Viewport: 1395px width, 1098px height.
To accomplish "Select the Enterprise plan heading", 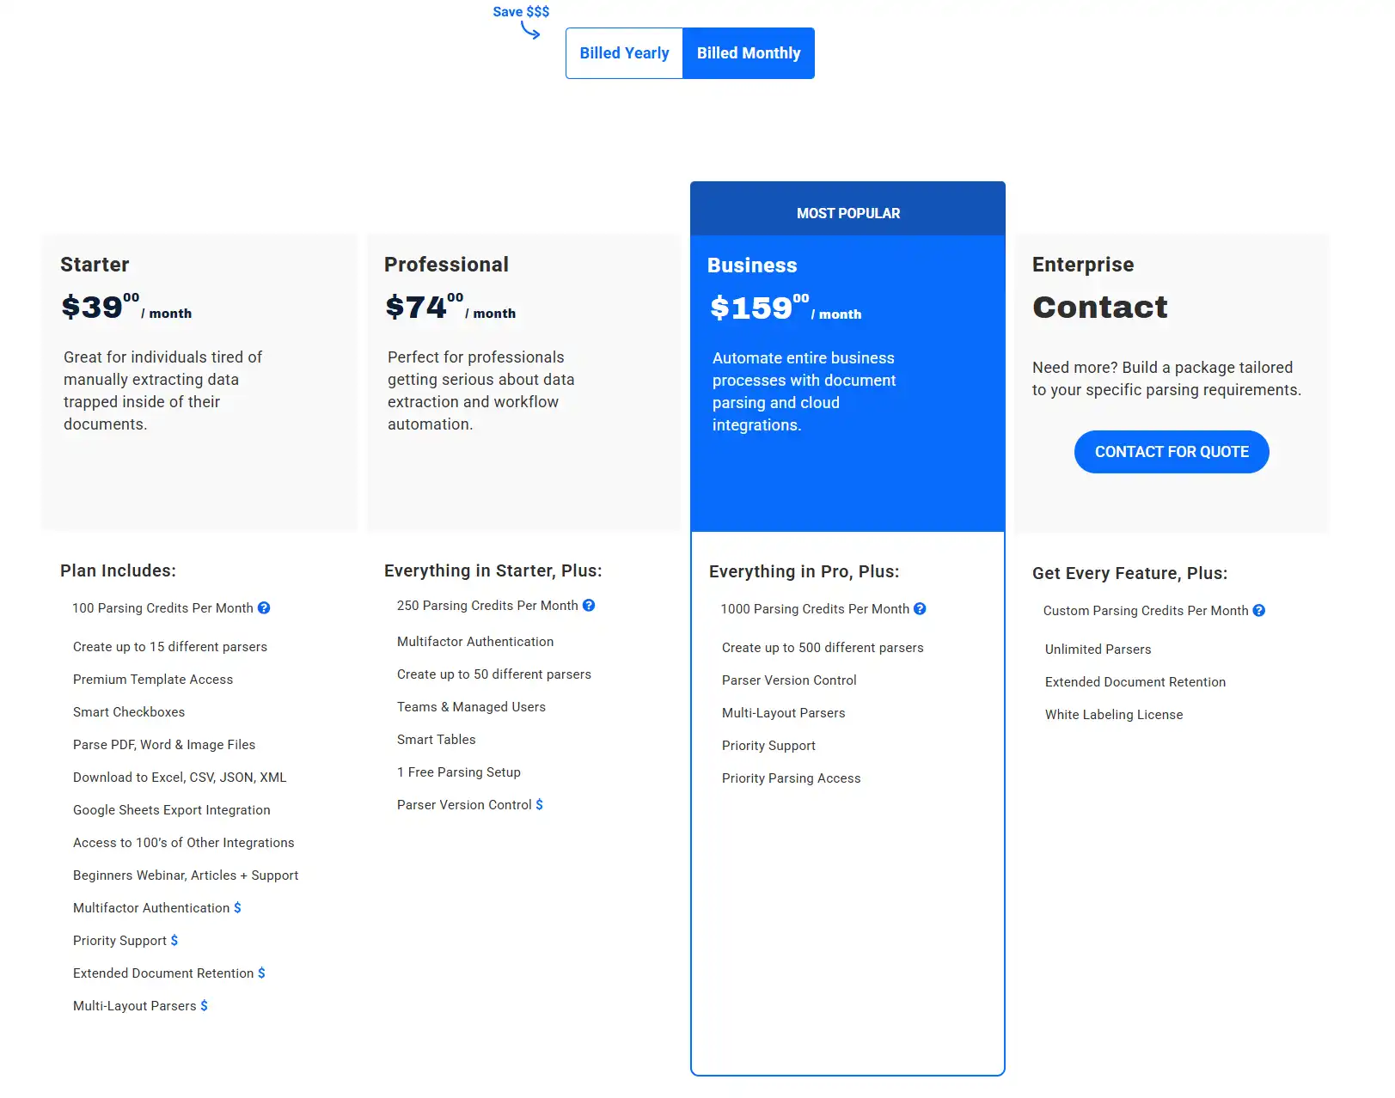I will [1083, 265].
